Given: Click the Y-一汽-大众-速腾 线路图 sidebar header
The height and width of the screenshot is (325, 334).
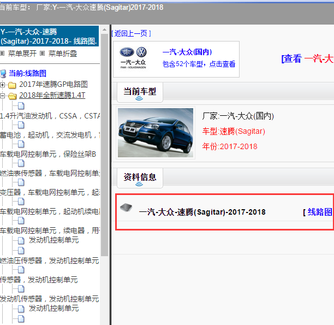Looking at the screenshot, I should [x=49, y=36].
